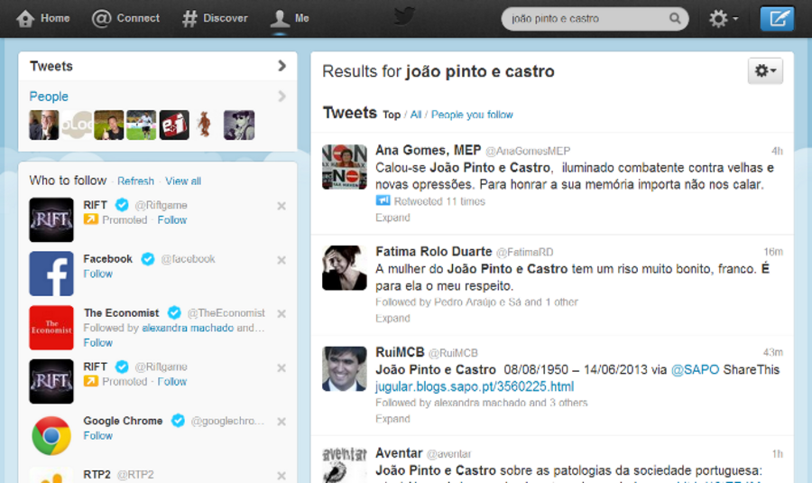Image resolution: width=812 pixels, height=483 pixels.
Task: Click the 16m timestamp on Fatima tweet
Action: [773, 252]
